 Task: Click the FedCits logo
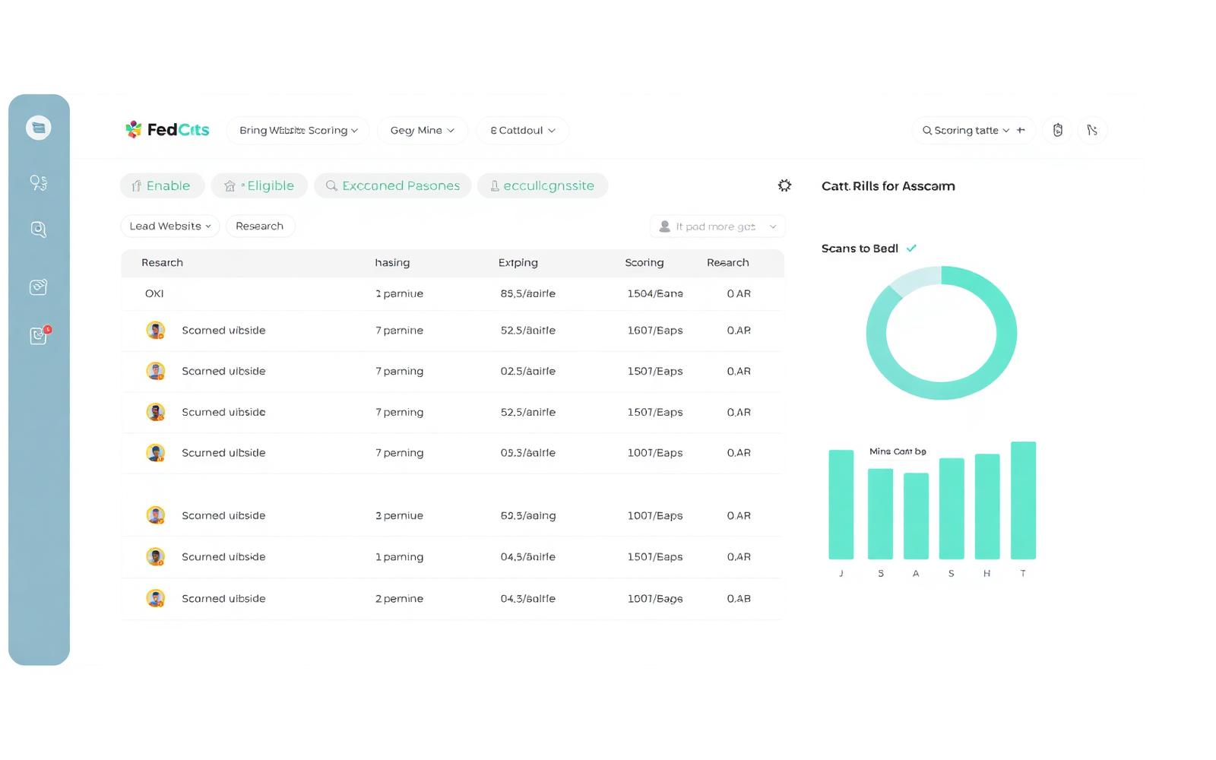(167, 130)
